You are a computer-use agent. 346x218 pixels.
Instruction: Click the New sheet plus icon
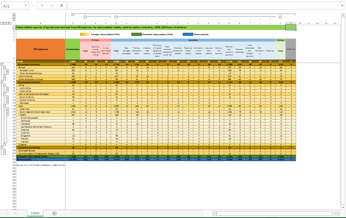coord(54,213)
